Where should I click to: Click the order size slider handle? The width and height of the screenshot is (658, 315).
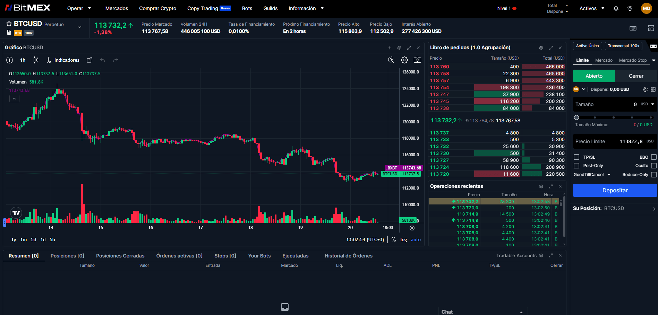[x=576, y=117]
